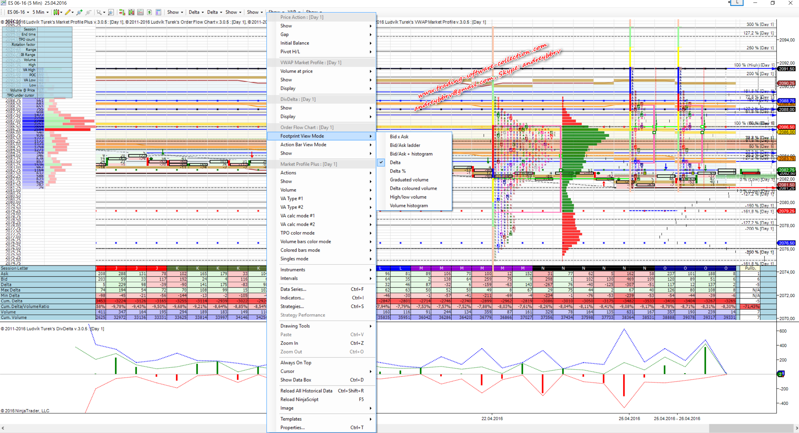This screenshot has height=433, width=799.
Task: Select the checked Delta footprint mode
Action: [x=395, y=162]
